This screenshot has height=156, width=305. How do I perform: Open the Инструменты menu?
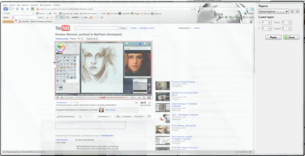pos(46,5)
